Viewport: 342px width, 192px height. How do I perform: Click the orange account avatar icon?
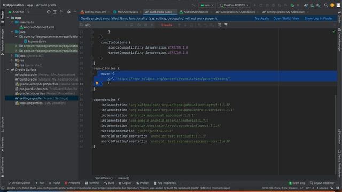click(x=332, y=5)
